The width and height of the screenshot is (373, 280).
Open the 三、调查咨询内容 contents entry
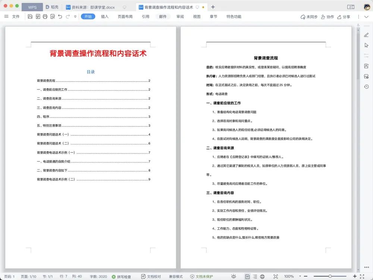[x=94, y=108]
